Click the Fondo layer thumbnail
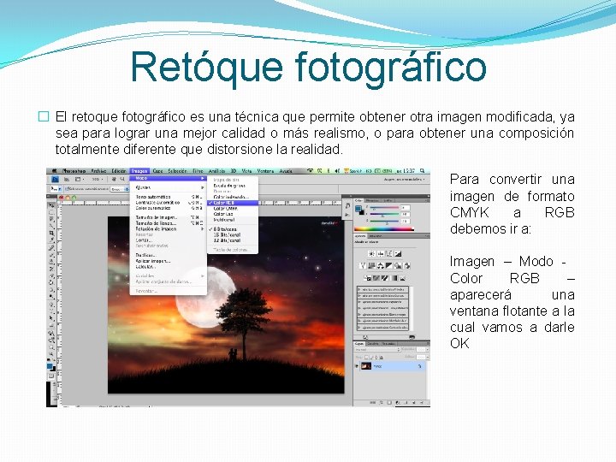616x462 pixels. point(366,366)
